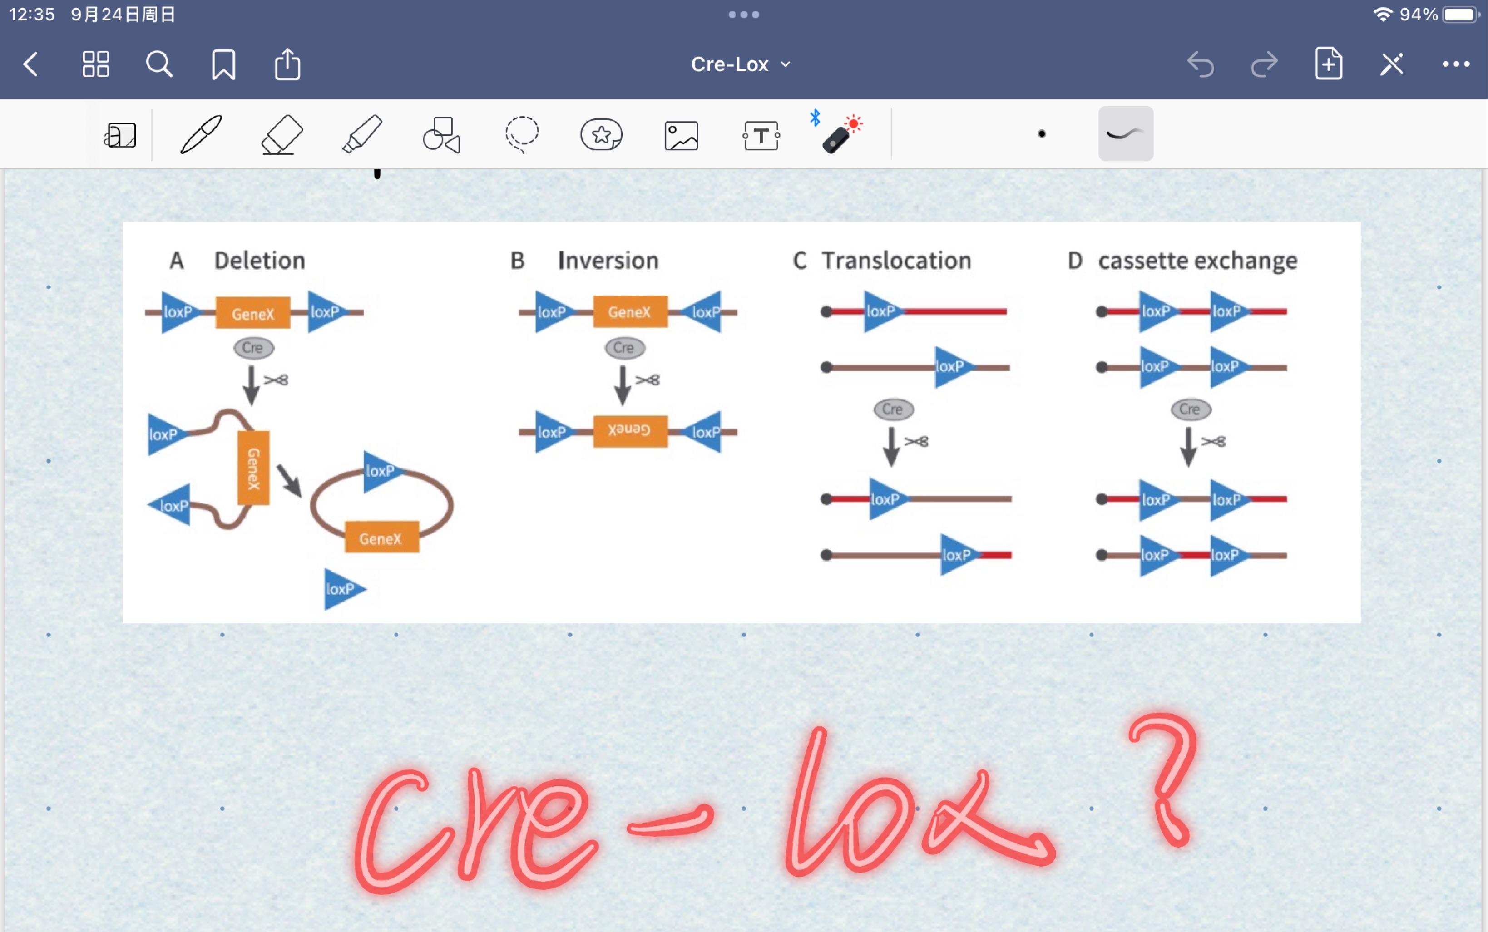Image resolution: width=1488 pixels, height=932 pixels.
Task: Open the more options ellipsis menu
Action: click(1456, 64)
